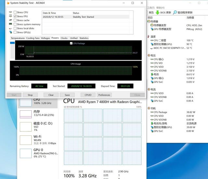Click the CPU Package 38.82 W value
Screen dimensions: 208x179
[x=191, y=112]
